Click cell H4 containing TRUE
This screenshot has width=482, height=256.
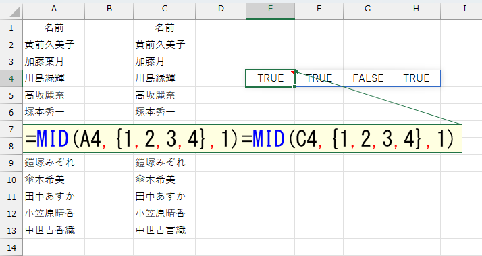coord(416,78)
